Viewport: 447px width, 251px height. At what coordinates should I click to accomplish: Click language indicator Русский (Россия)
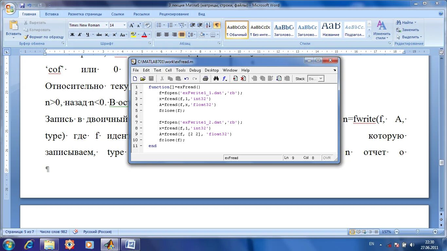click(x=97, y=232)
